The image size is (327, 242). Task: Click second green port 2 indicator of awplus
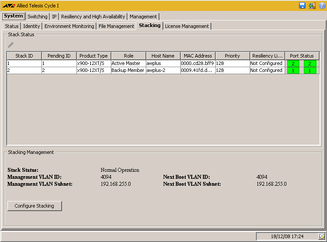[310, 64]
